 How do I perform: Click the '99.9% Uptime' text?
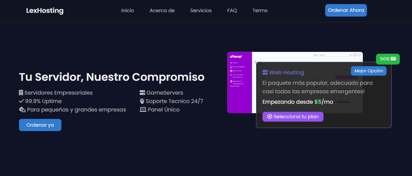click(x=43, y=101)
